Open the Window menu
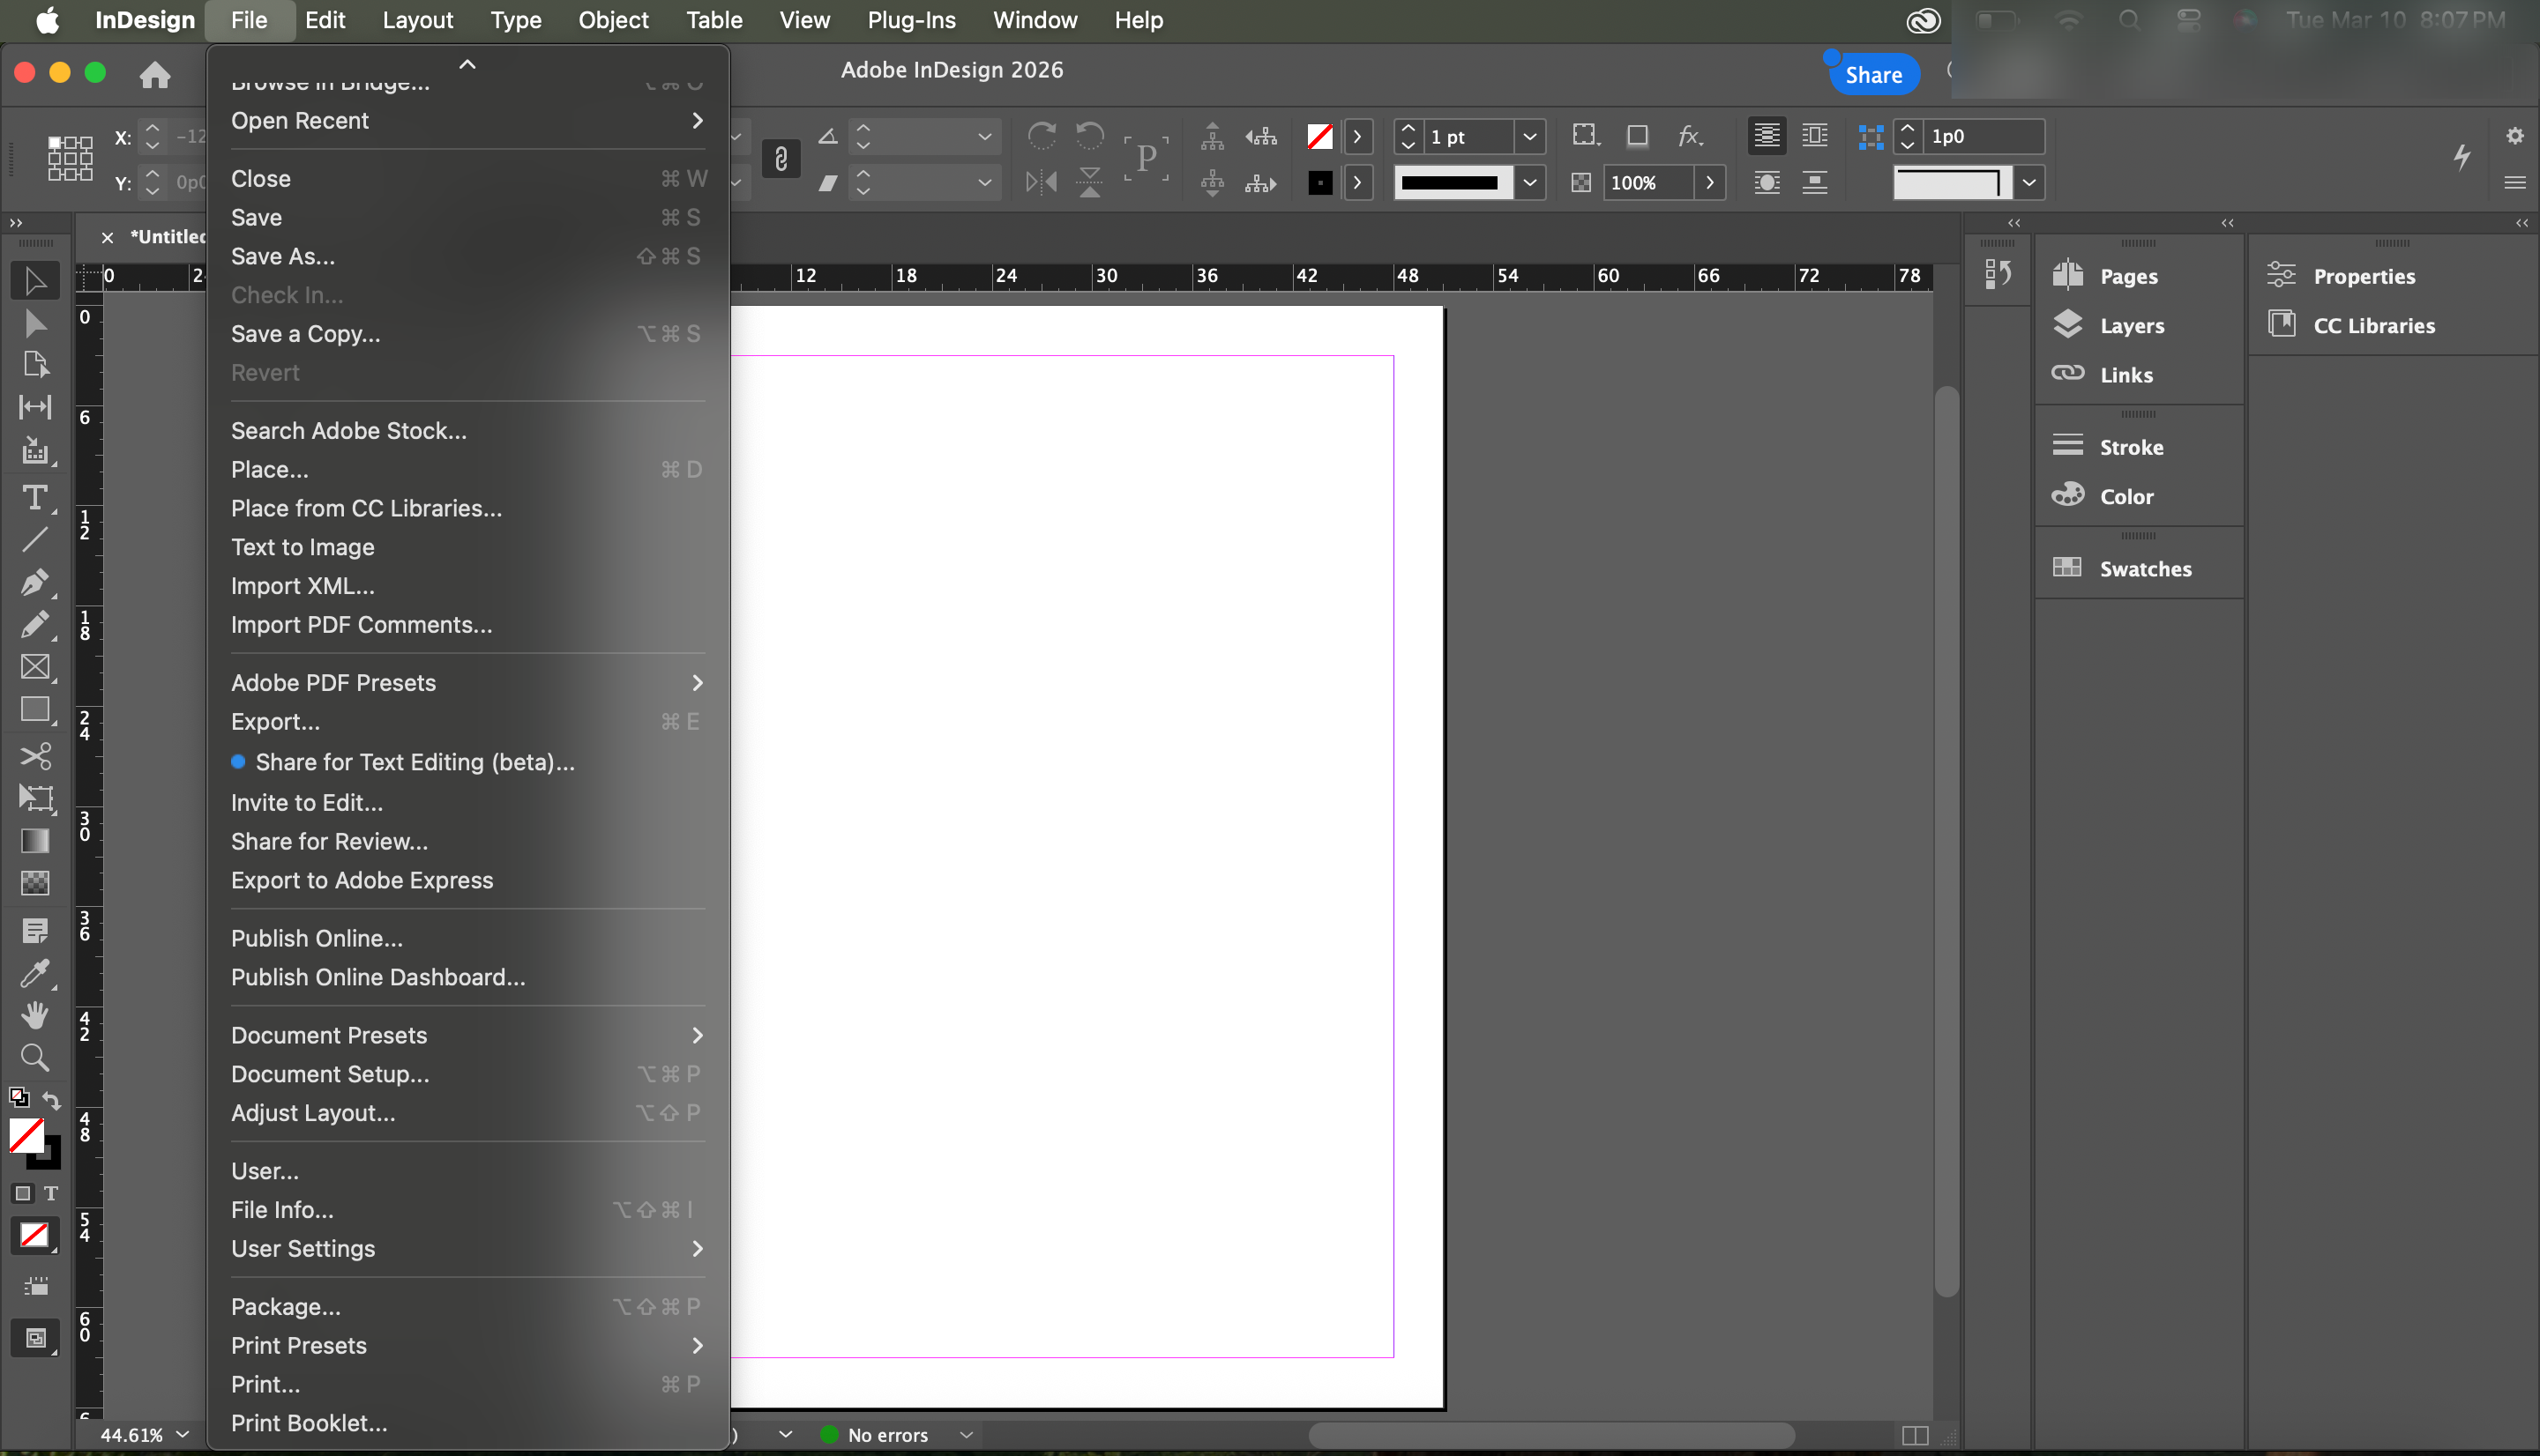 point(1035,20)
